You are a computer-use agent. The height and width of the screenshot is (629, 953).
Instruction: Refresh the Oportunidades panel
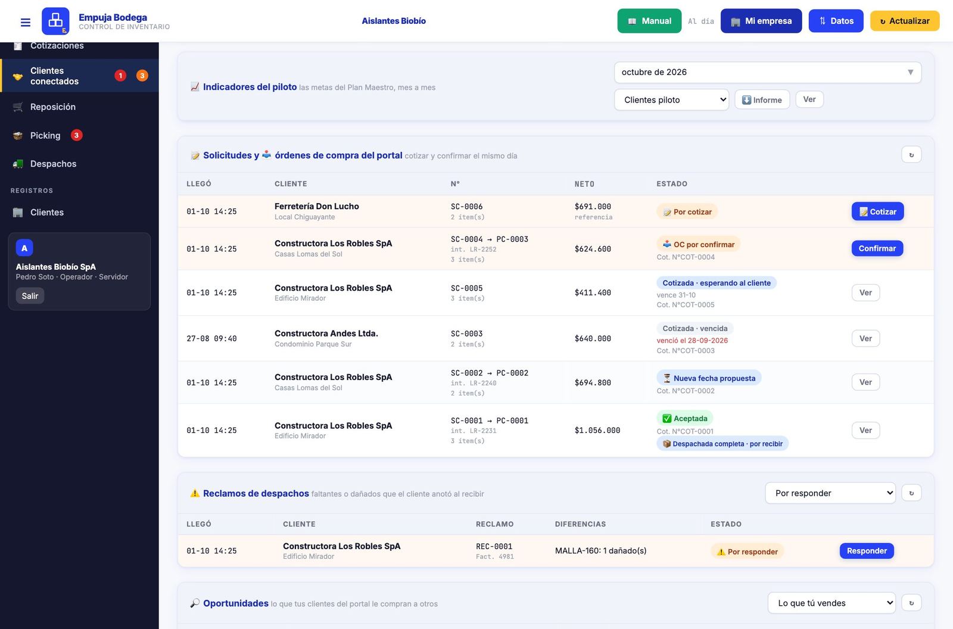pyautogui.click(x=911, y=603)
